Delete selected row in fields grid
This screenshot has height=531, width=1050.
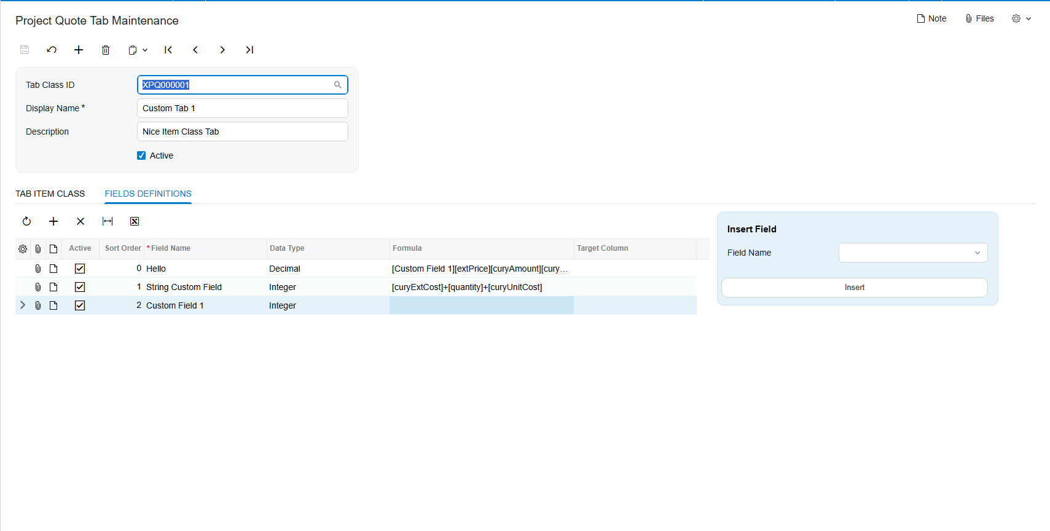(80, 221)
